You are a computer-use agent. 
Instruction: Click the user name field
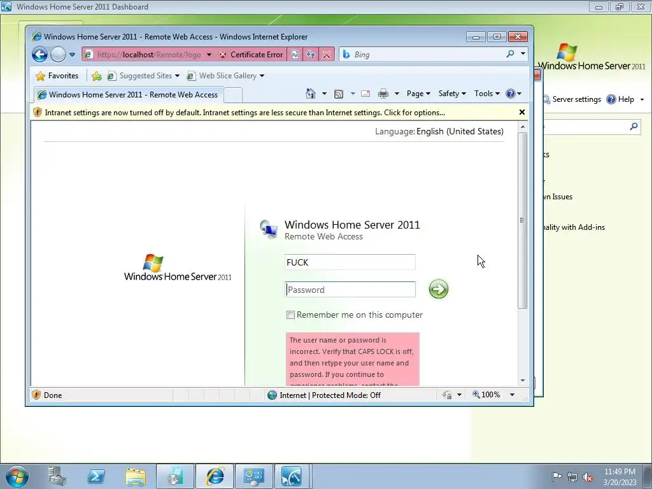[x=350, y=262]
